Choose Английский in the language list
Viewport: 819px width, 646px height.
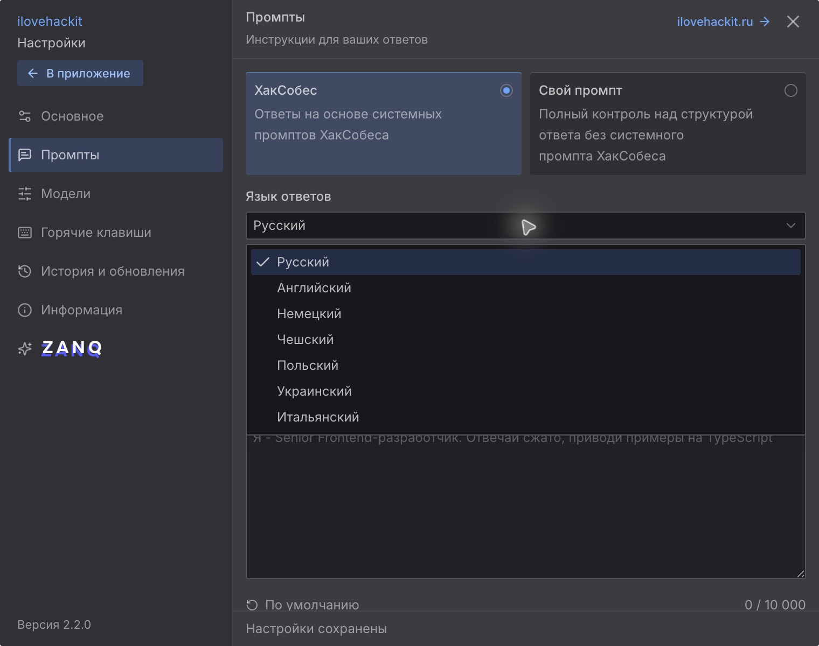coord(526,288)
